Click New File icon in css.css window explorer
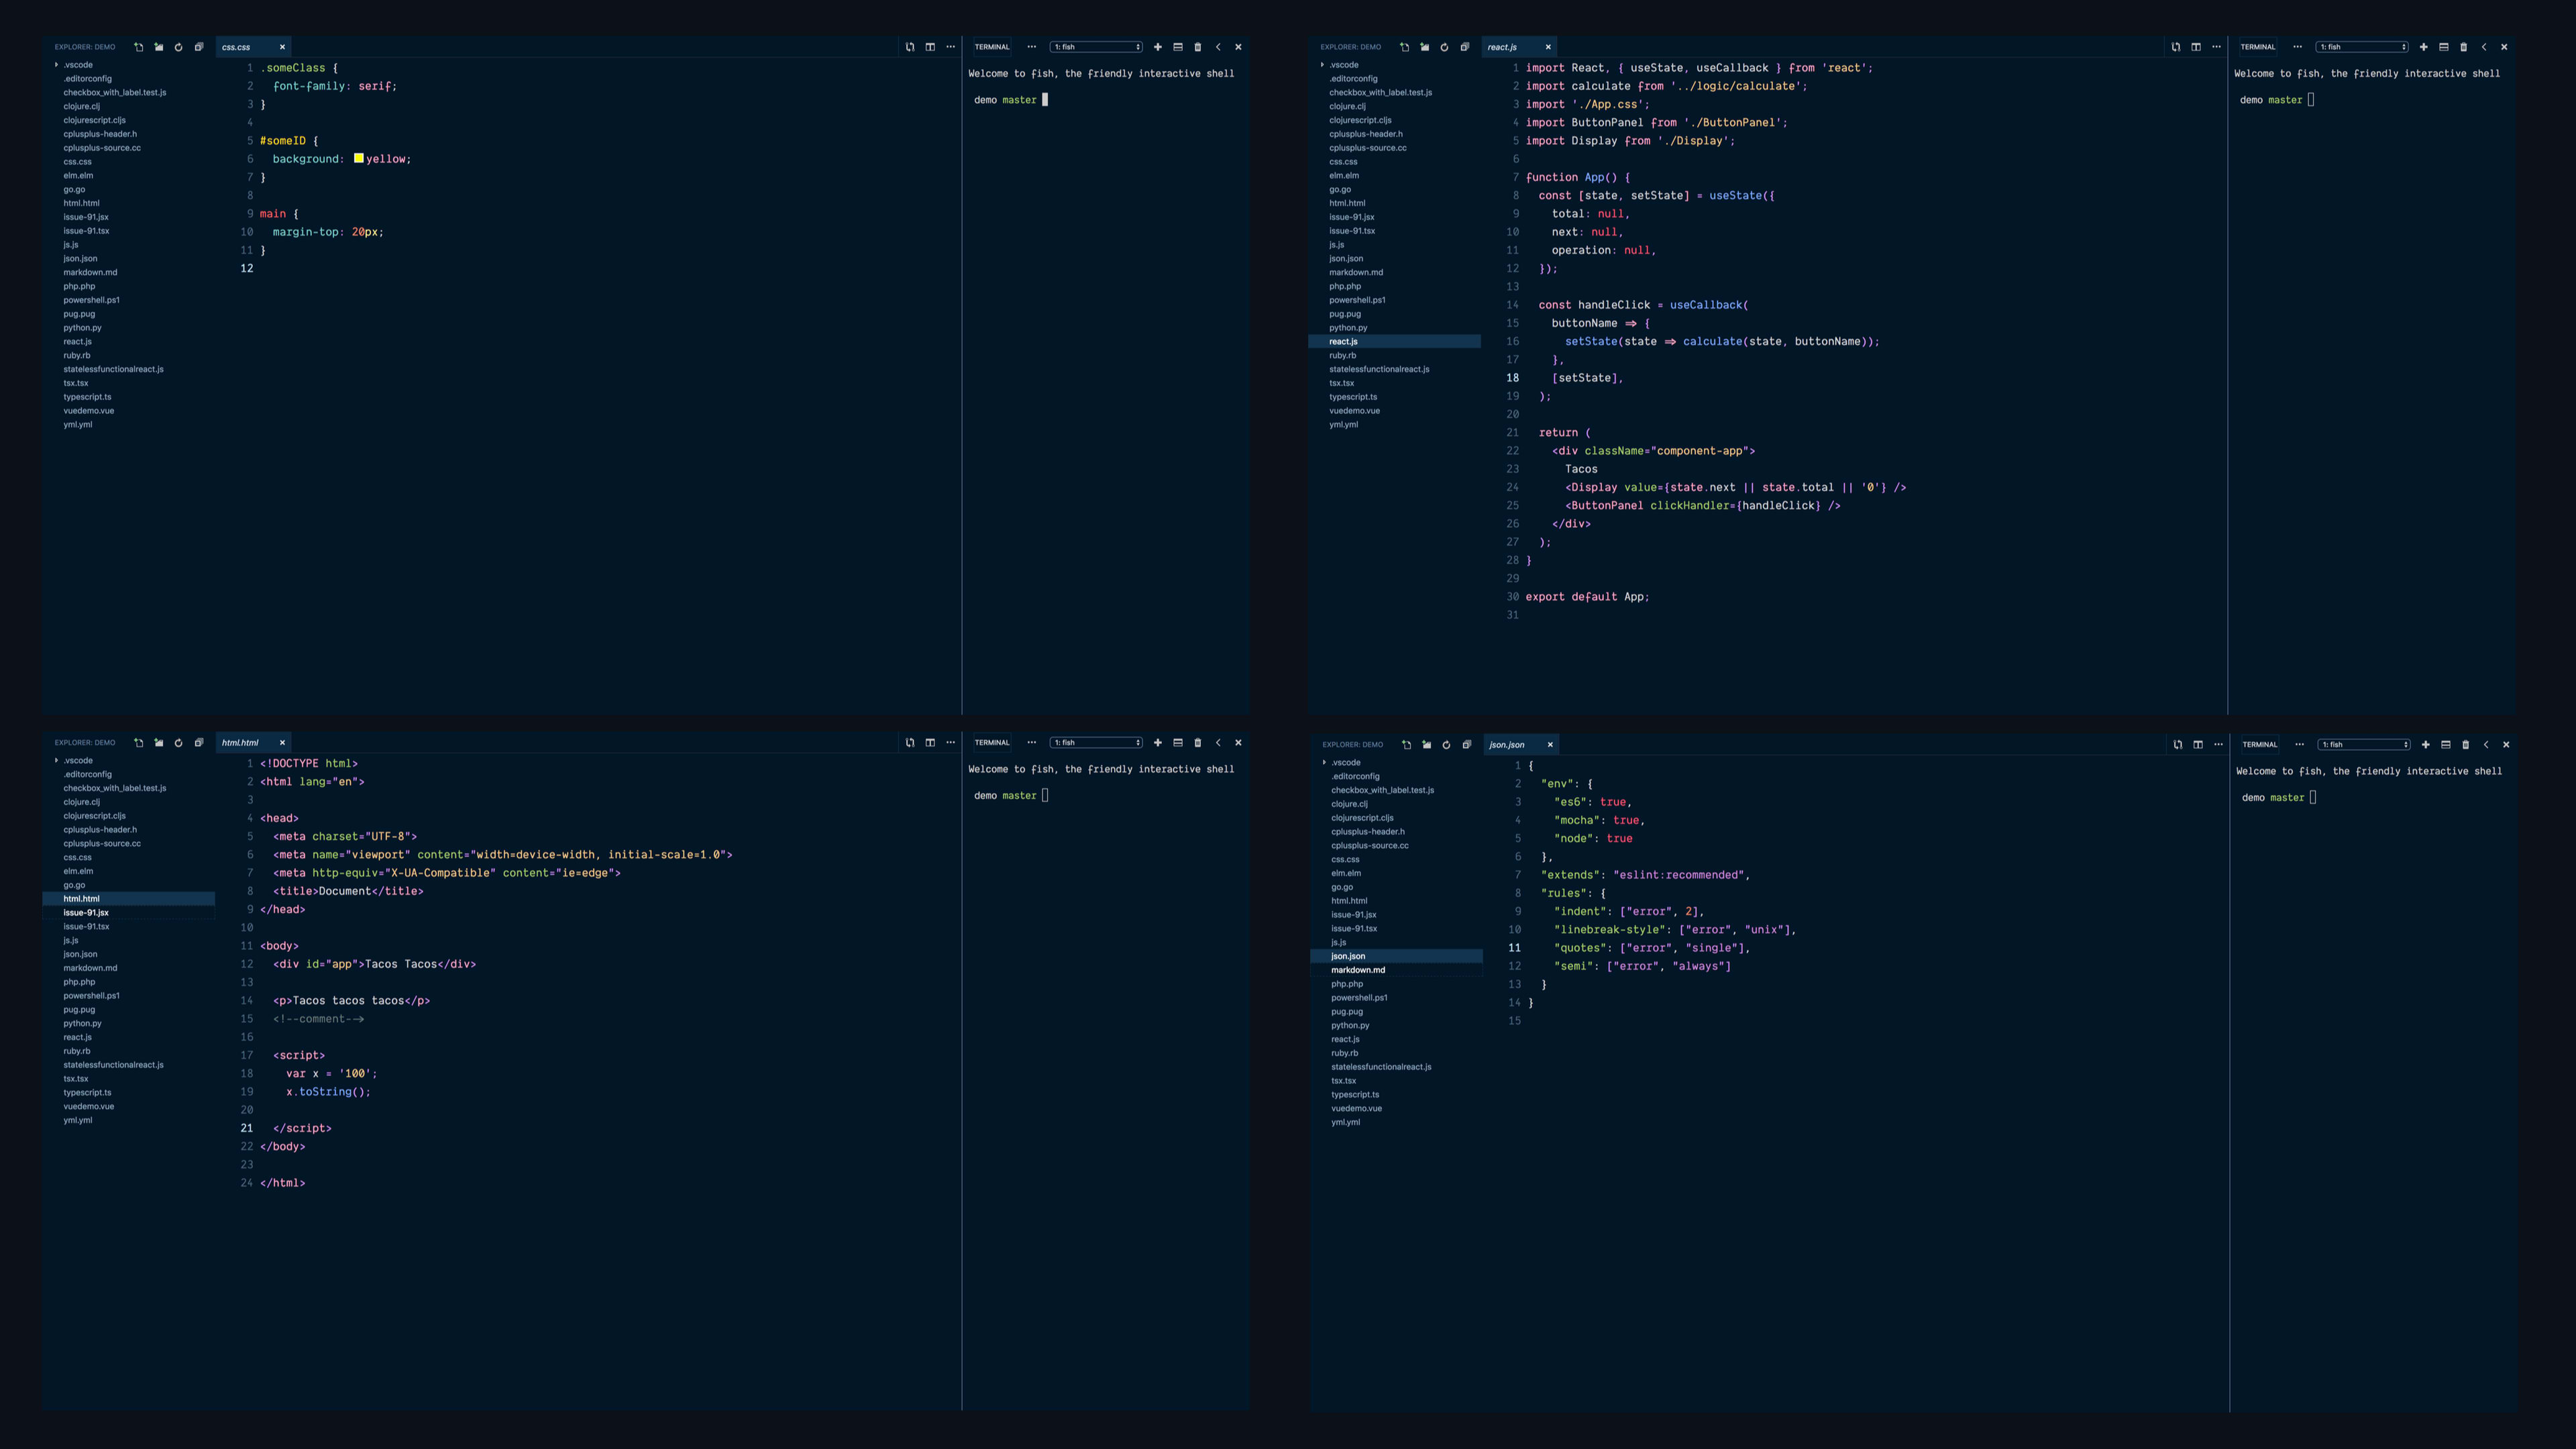This screenshot has width=2576, height=1449. (139, 47)
